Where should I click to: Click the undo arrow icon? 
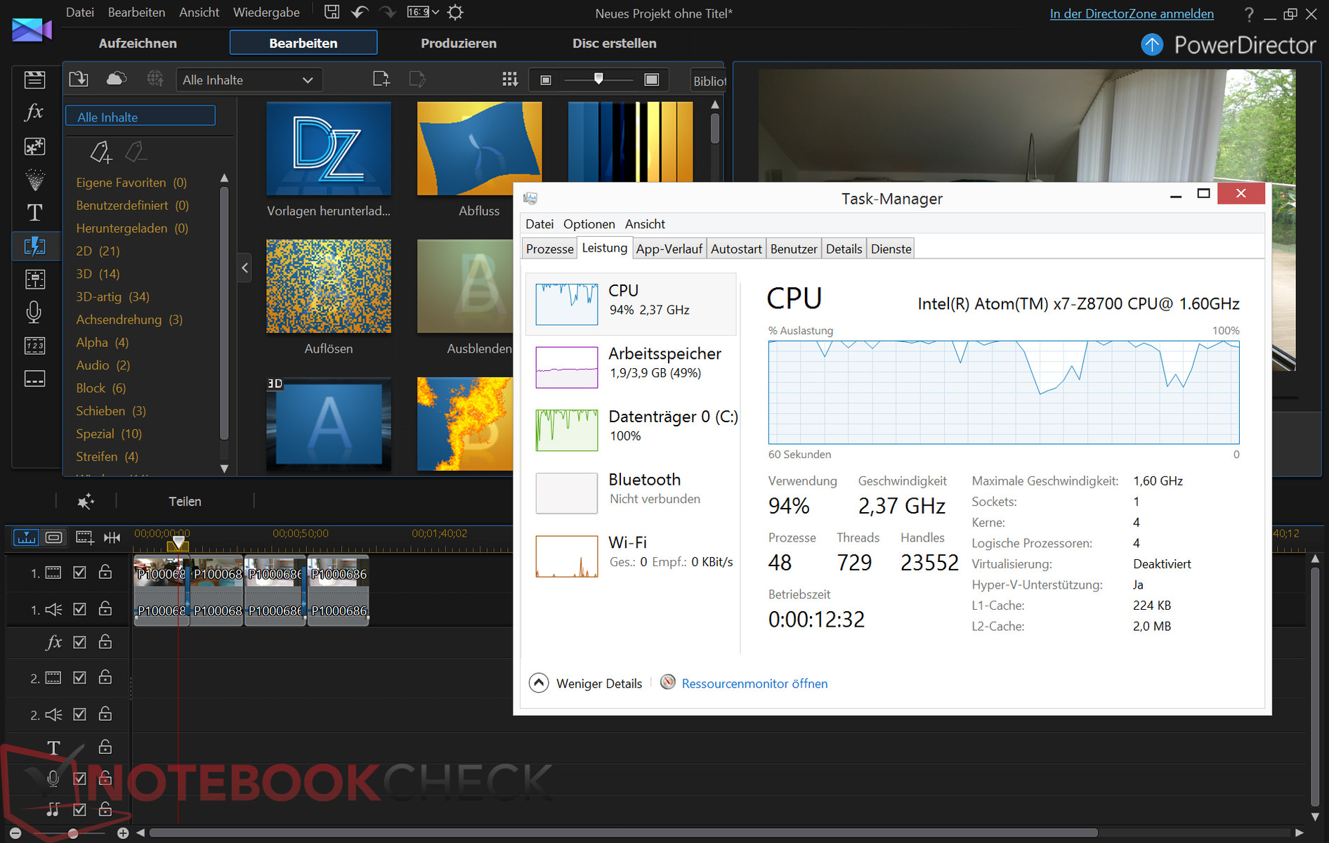click(x=360, y=13)
